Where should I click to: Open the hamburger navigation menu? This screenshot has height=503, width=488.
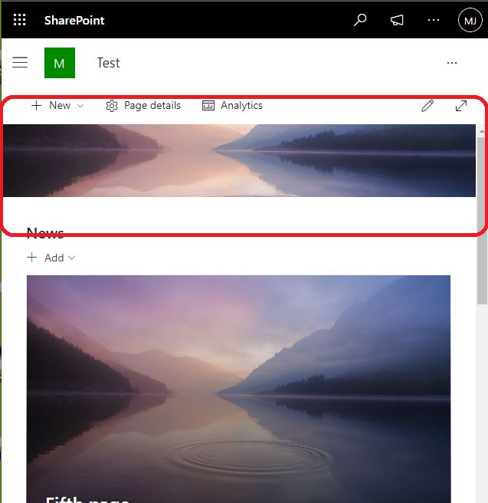tap(20, 63)
